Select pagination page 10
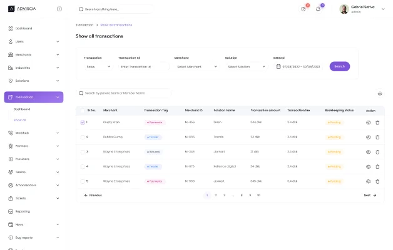393x250 pixels. (x=258, y=195)
